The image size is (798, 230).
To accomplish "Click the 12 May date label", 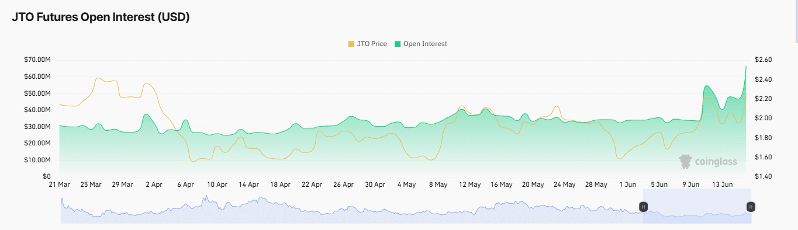I will 469,184.
